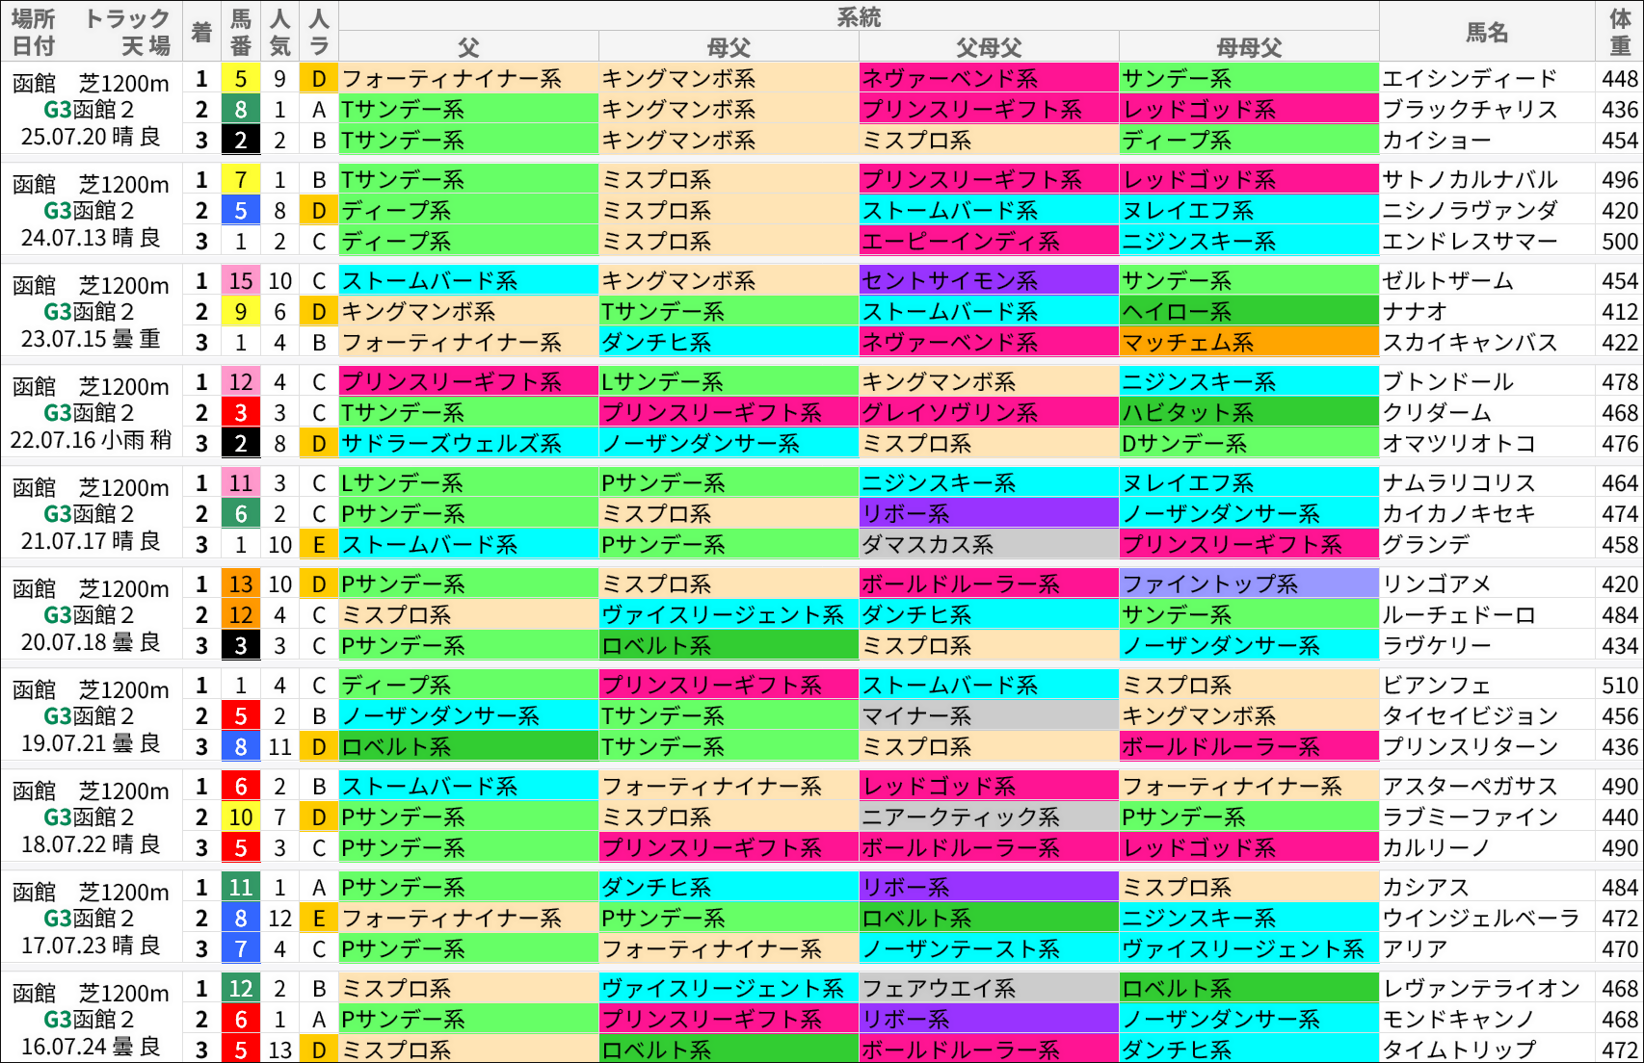Select horse name エンドレスサマー
Image resolution: width=1644 pixels, height=1063 pixels.
coord(1469,242)
